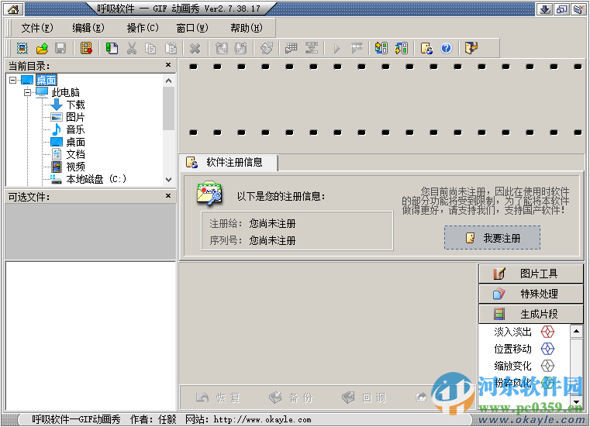Screen dimensions: 590x427
Task: Click the undo arrow toolbar icon
Action: (x=222, y=48)
